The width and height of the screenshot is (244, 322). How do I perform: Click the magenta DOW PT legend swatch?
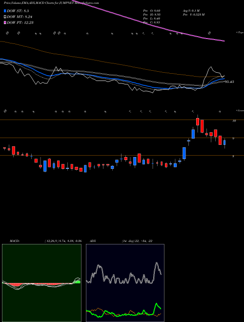point(5,22)
